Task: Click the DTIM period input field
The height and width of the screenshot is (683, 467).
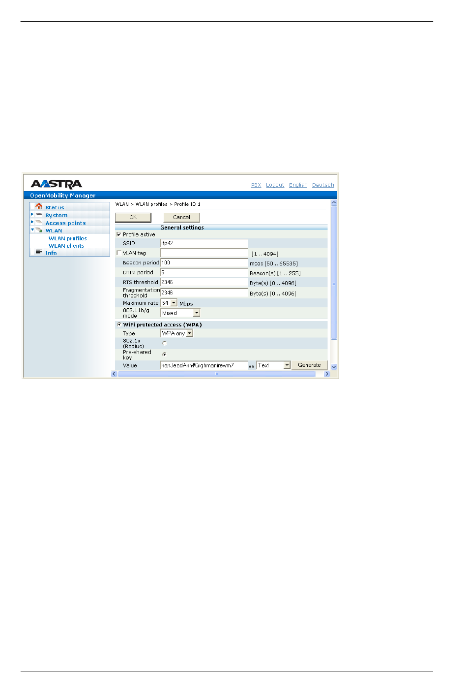Action: [204, 272]
